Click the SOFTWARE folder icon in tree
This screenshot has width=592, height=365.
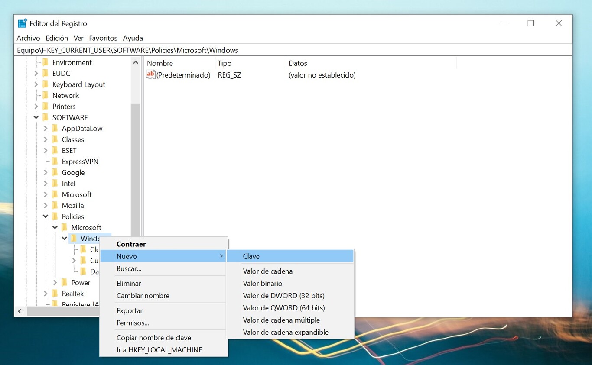point(46,117)
